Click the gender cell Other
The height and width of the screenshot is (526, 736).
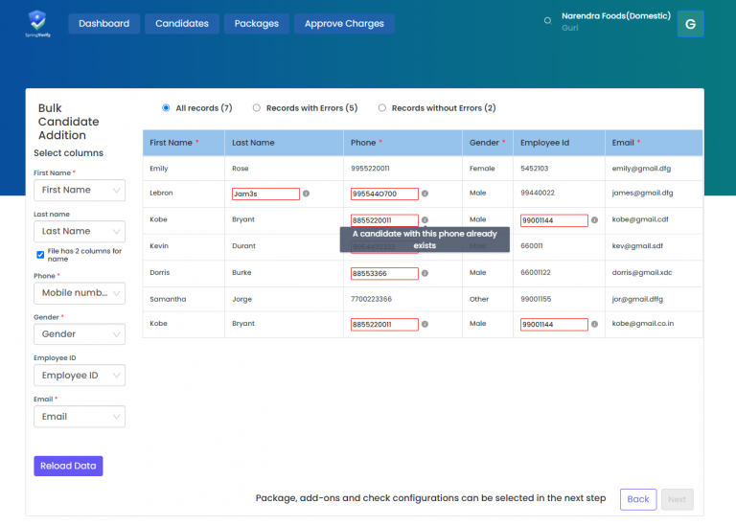coord(479,299)
